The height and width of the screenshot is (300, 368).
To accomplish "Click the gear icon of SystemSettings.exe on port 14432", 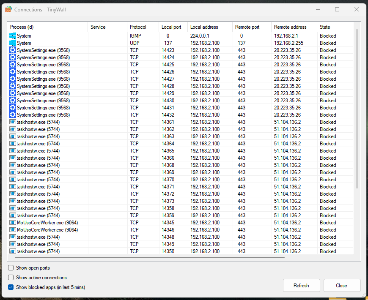I will [x=13, y=115].
